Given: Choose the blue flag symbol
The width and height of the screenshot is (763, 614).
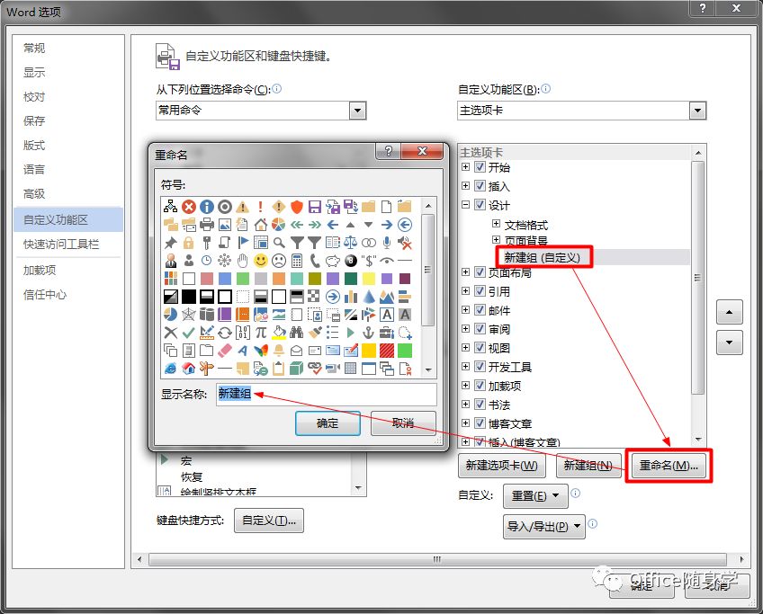Looking at the screenshot, I should click(x=242, y=243).
